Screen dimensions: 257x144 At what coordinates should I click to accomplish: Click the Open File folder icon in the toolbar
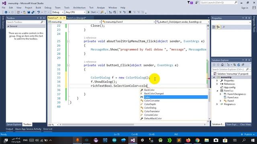point(24,12)
